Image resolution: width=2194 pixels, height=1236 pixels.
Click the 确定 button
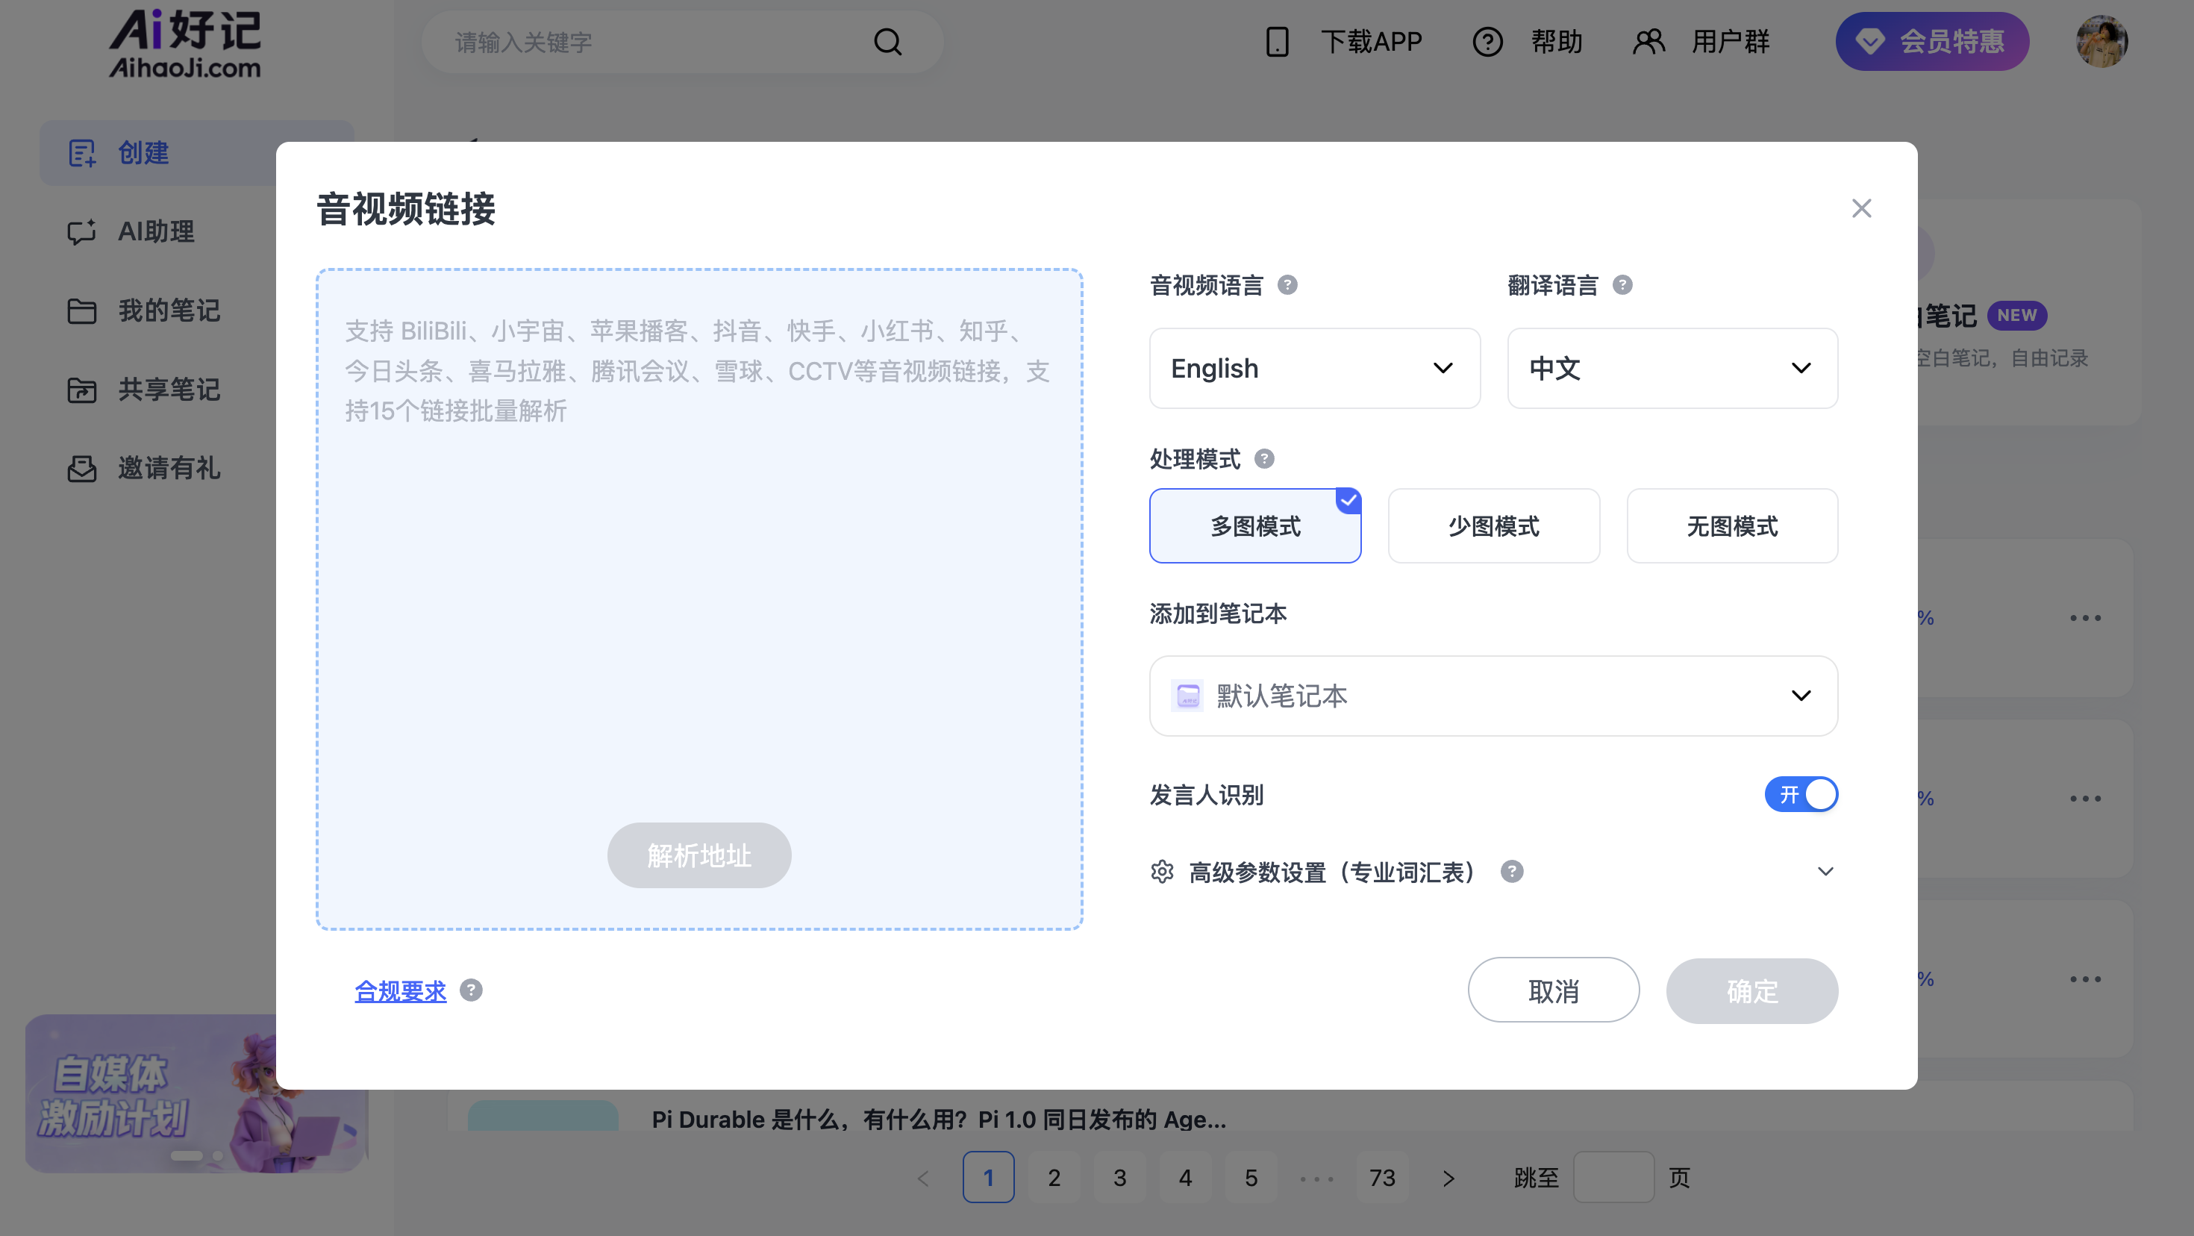click(x=1751, y=990)
